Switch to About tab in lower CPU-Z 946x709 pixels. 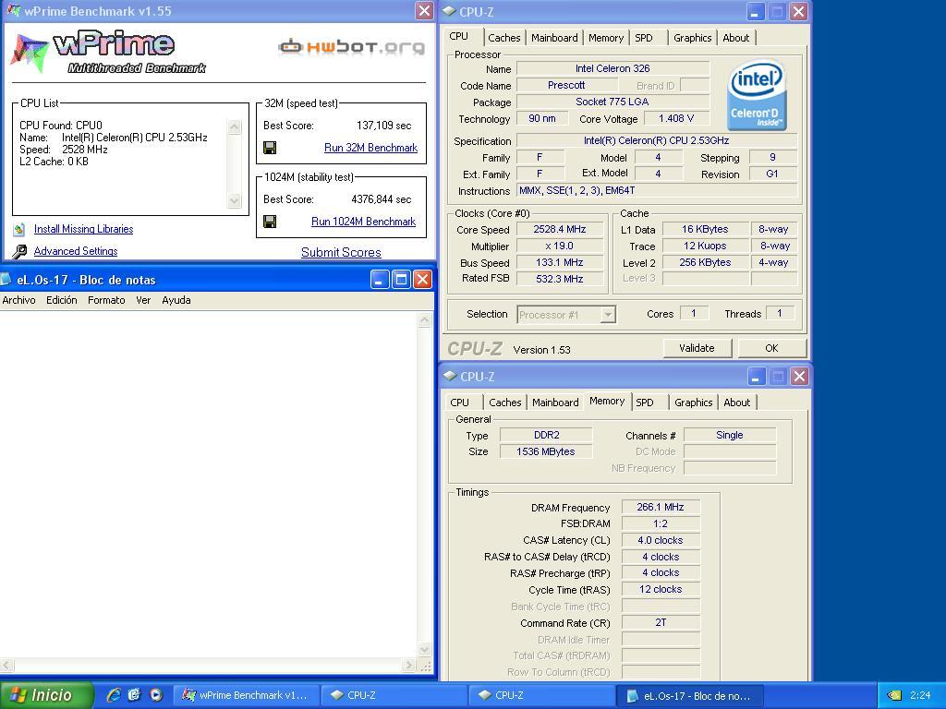(736, 403)
